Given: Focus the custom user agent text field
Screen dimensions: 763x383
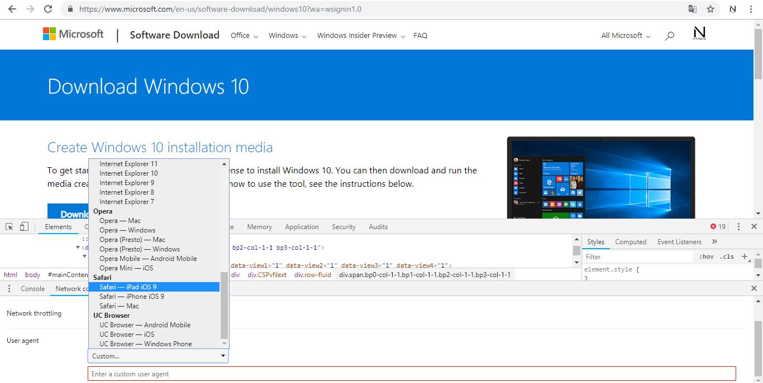Looking at the screenshot, I should (412, 374).
